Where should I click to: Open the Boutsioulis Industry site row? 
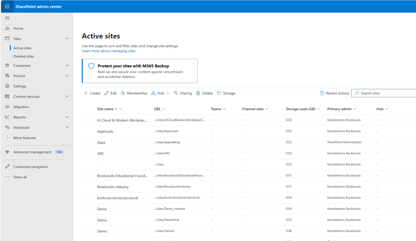click(113, 187)
